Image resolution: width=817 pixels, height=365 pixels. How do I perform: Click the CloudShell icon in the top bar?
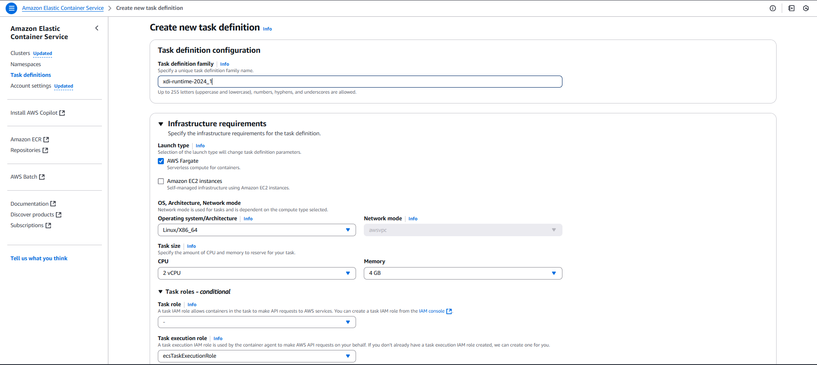pos(791,8)
